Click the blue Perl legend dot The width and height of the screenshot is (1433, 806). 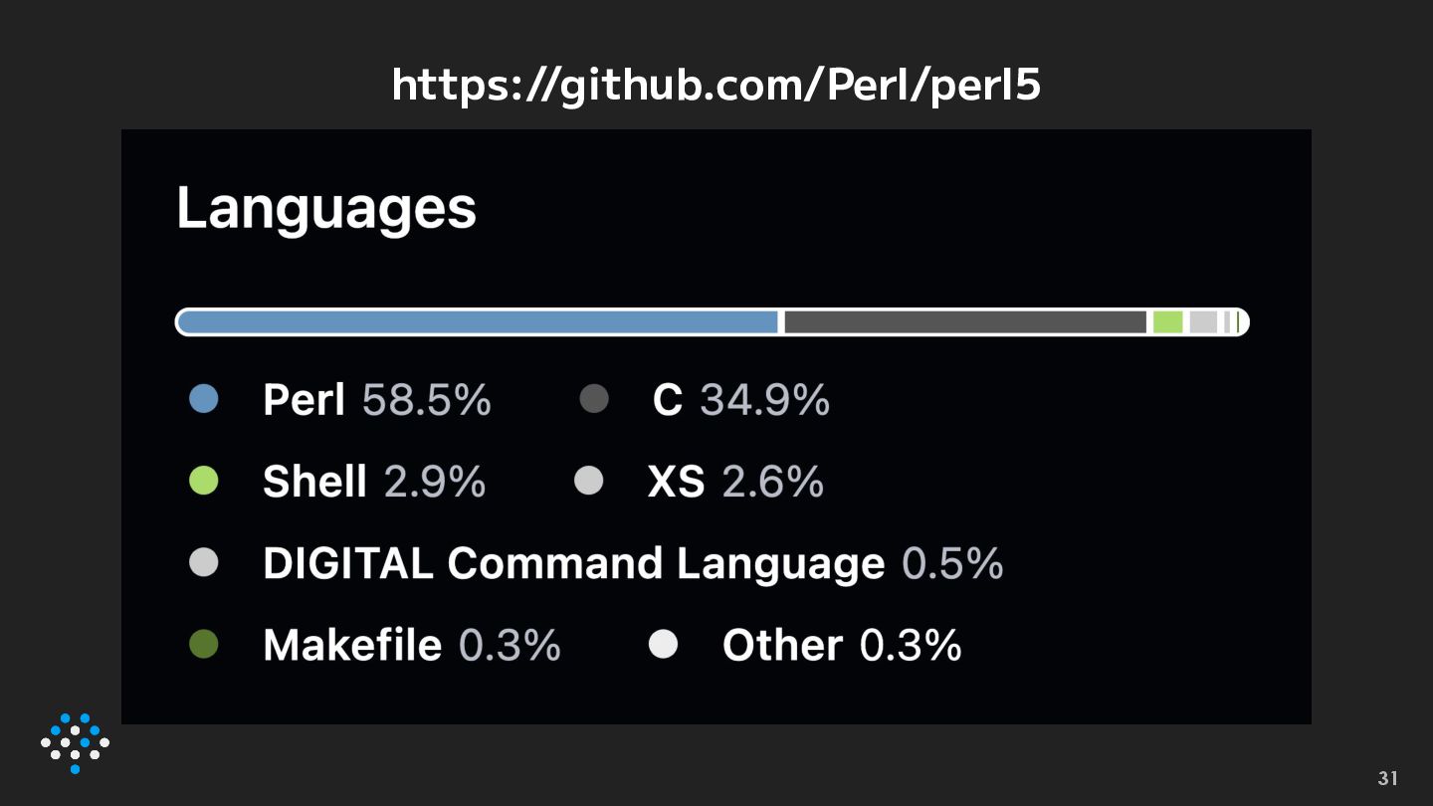tap(203, 399)
